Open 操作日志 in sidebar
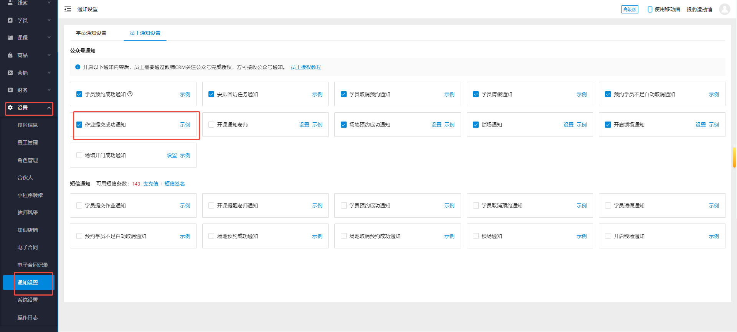This screenshot has width=737, height=332. [28, 317]
